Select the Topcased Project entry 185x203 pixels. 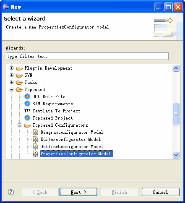[x=52, y=118]
